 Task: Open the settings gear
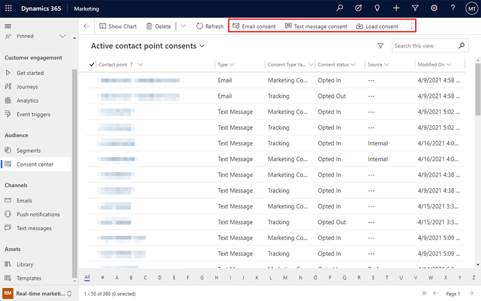click(434, 8)
